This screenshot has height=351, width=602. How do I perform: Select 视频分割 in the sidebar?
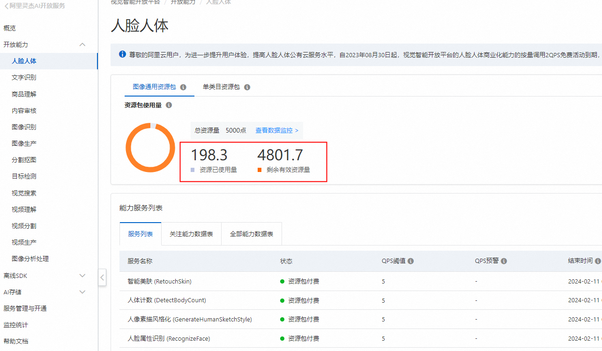pos(24,226)
